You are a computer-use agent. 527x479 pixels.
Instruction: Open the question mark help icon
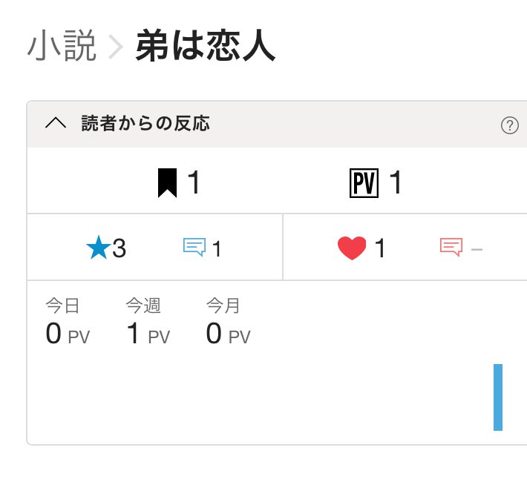click(509, 125)
